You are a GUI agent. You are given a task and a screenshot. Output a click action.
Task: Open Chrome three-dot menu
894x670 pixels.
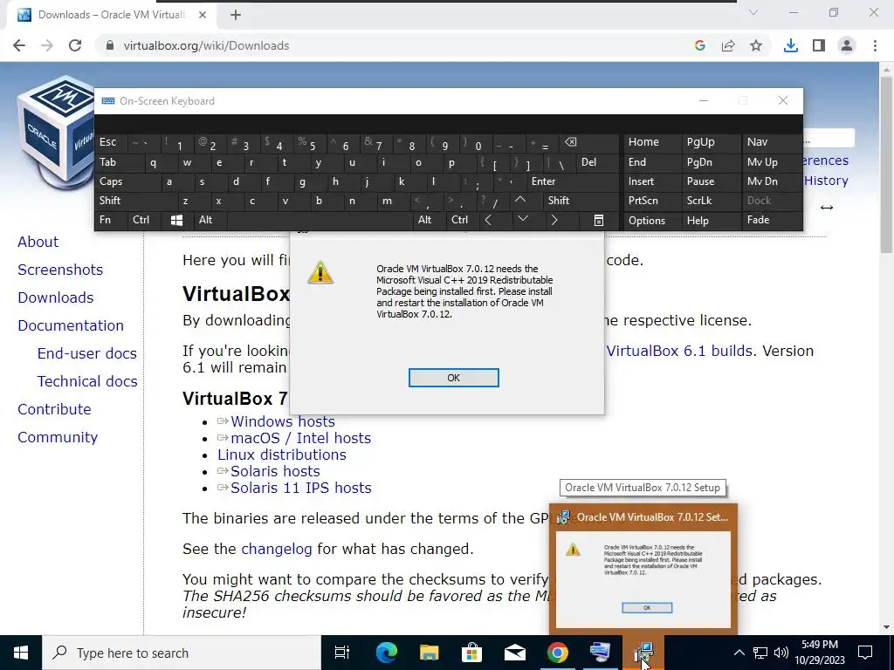(x=875, y=45)
